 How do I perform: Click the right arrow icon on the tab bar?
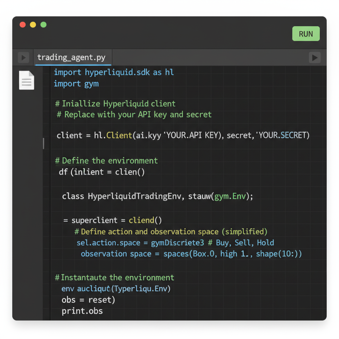click(x=314, y=57)
